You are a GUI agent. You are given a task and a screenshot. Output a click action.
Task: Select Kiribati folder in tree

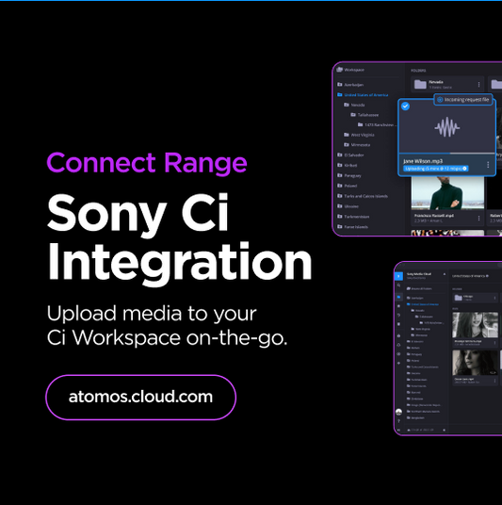pos(348,165)
